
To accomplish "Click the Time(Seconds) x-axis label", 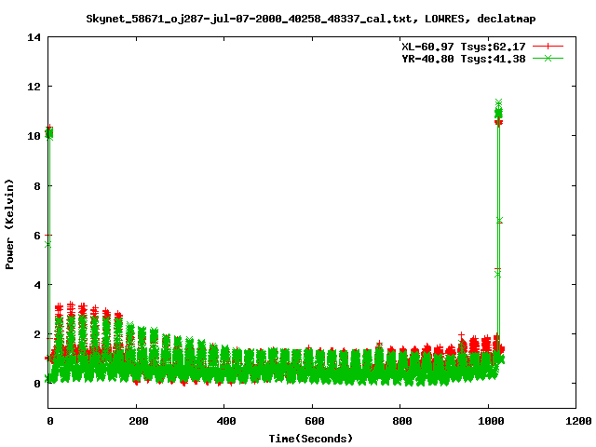I will pos(310,439).
